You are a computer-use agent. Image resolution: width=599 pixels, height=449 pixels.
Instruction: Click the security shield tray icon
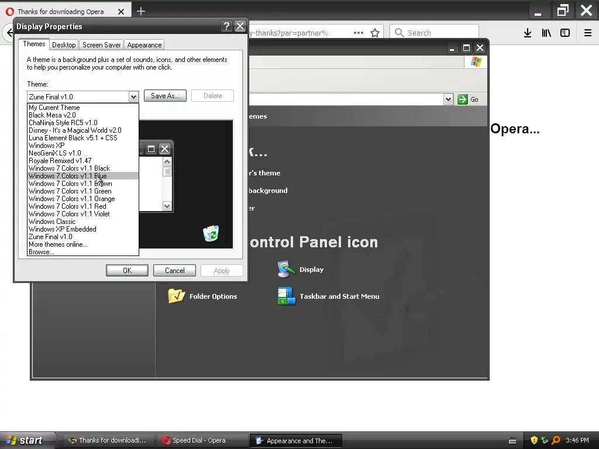(534, 440)
